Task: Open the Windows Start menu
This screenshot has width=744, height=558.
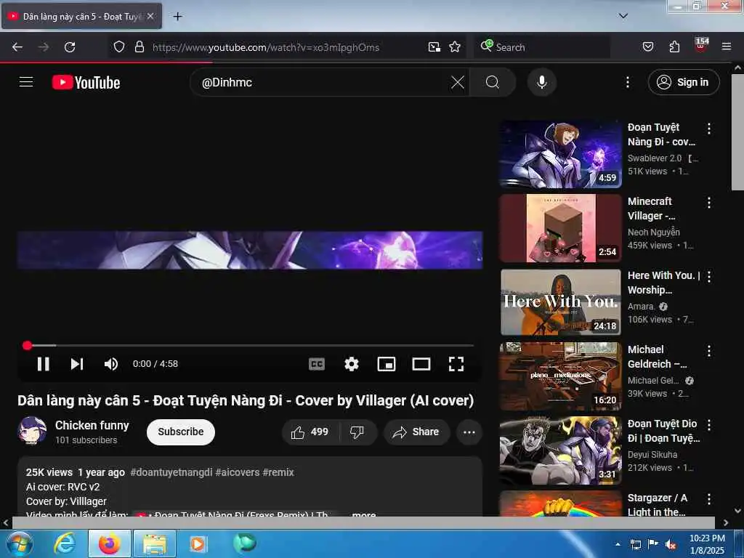Action: (19, 543)
